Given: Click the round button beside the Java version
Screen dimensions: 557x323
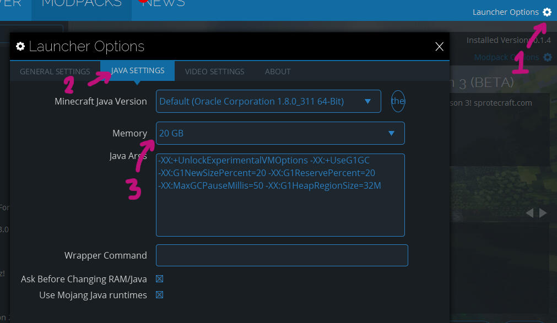Looking at the screenshot, I should tap(398, 101).
